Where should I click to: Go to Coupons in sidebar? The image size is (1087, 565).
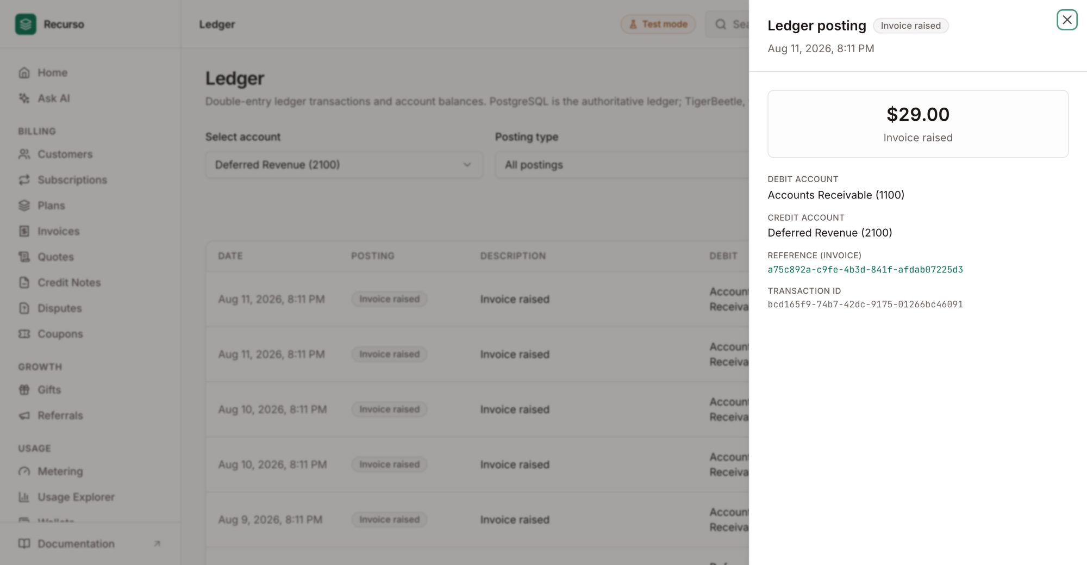[x=91, y=334]
